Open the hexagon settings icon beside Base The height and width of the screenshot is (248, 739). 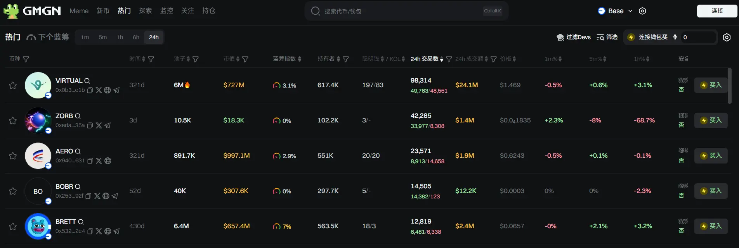[x=642, y=11]
